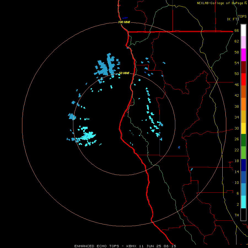The height and width of the screenshot is (248, 248).
Task: Click the '08:15' timestamp in the footer
Action: click(x=170, y=246)
